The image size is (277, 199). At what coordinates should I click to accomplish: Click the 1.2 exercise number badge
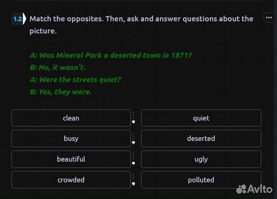[x=18, y=19]
